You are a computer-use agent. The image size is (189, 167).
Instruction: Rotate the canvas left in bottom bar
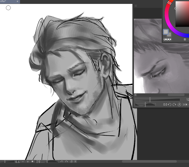tap(62, 161)
